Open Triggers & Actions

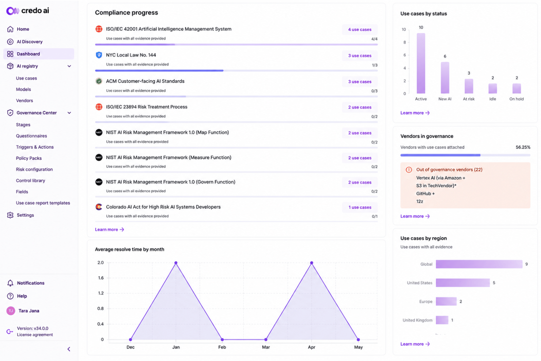tap(35, 147)
